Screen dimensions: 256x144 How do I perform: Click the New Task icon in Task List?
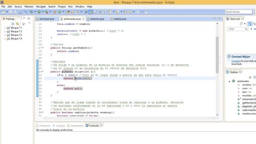click(241, 24)
